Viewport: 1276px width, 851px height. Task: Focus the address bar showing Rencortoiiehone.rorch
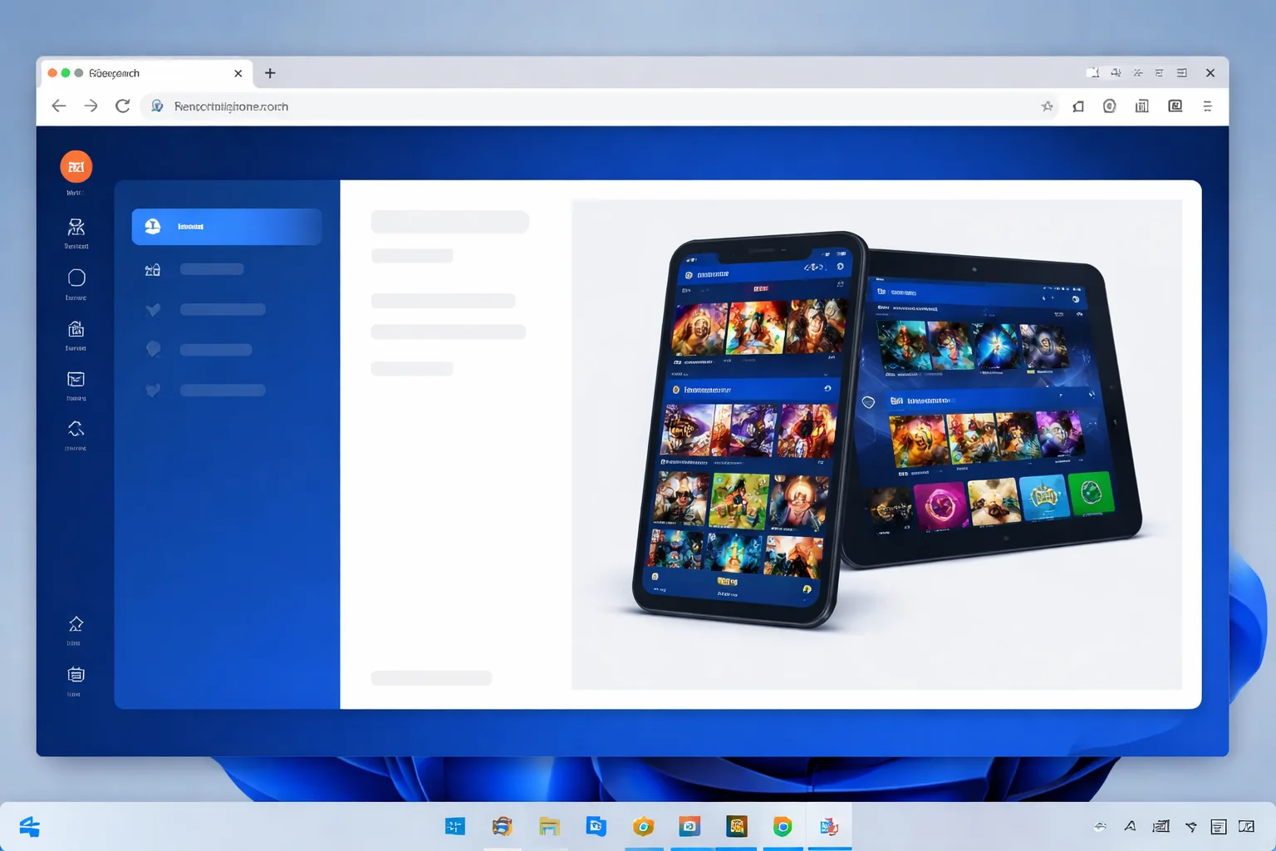pos(598,106)
